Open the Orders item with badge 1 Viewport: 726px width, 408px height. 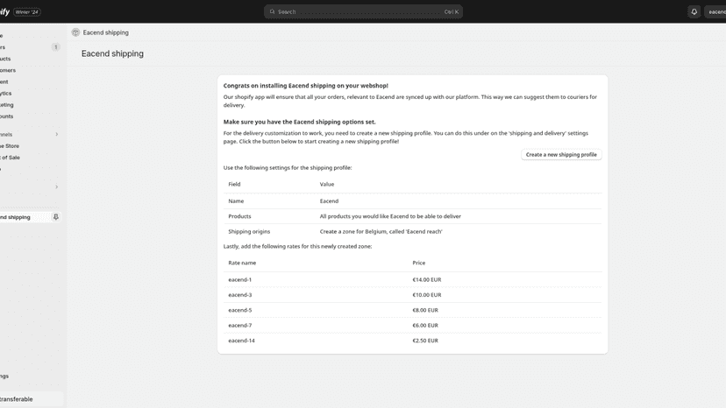click(x=29, y=47)
